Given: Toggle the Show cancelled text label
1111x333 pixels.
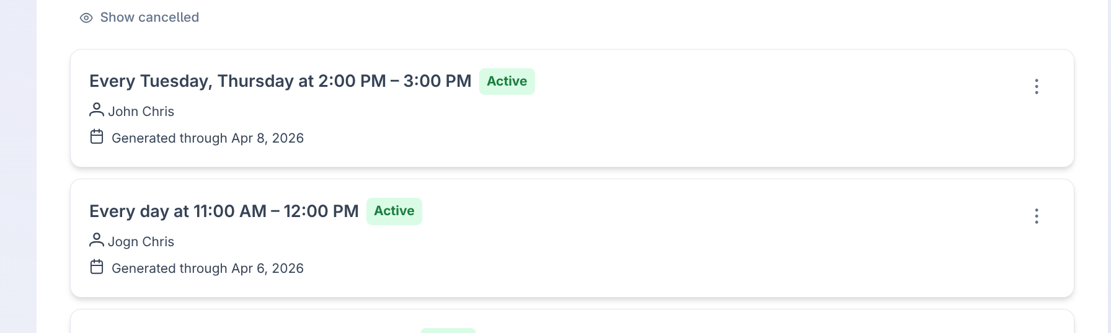Looking at the screenshot, I should [149, 17].
